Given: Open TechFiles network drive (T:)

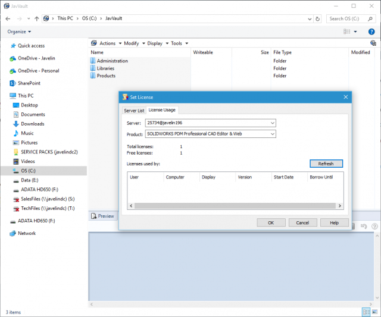Looking at the screenshot, I should [x=48, y=209].
